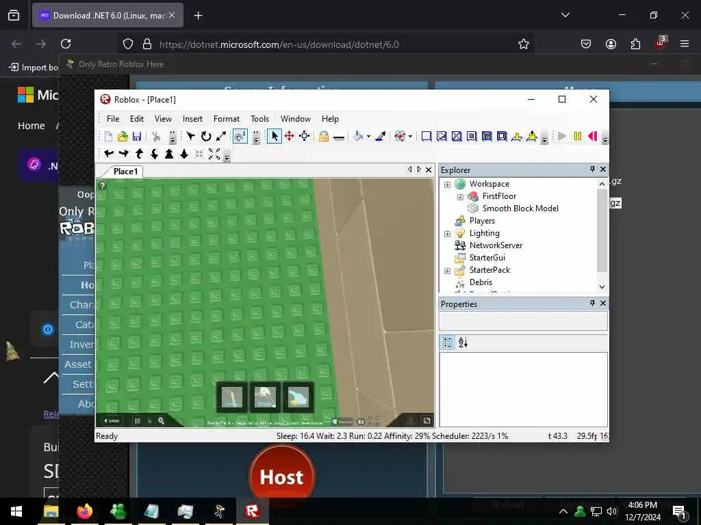Open the dropdown arrow next to Fill tool

pyautogui.click(x=368, y=137)
